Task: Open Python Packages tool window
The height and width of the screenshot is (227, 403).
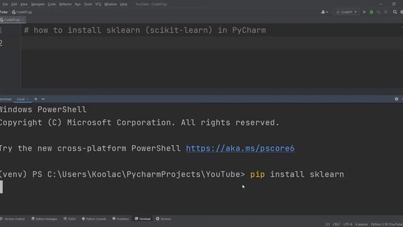Action: (44, 219)
